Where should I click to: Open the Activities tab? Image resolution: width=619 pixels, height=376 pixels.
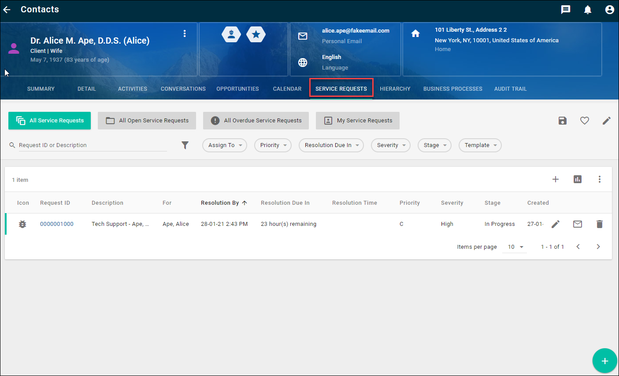(133, 89)
